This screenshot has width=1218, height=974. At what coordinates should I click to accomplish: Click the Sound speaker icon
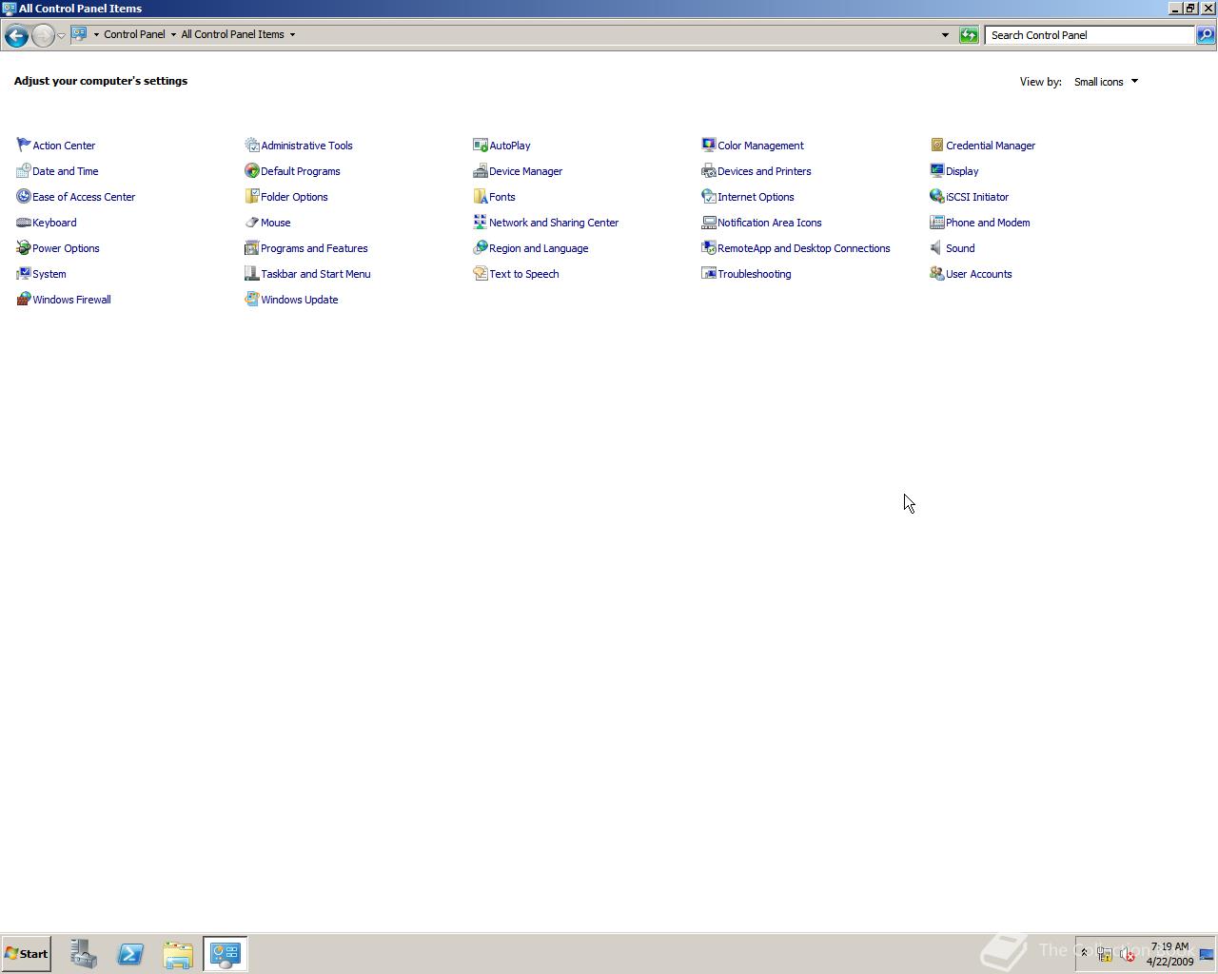pyautogui.click(x=937, y=248)
